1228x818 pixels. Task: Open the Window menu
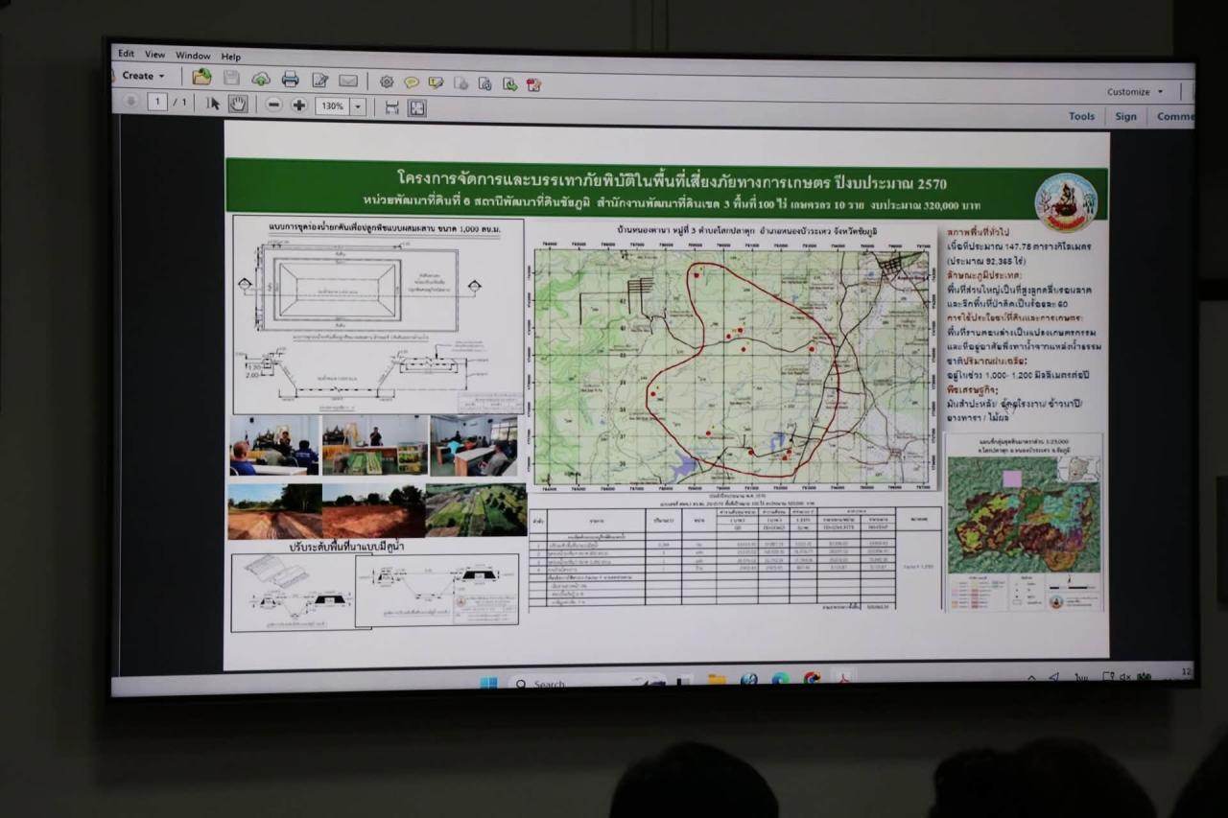193,56
